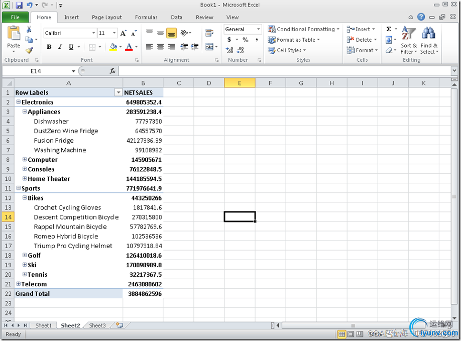The height and width of the screenshot is (341, 461).
Task: Decrease font size with Shrink Font icon
Action: pos(134,33)
